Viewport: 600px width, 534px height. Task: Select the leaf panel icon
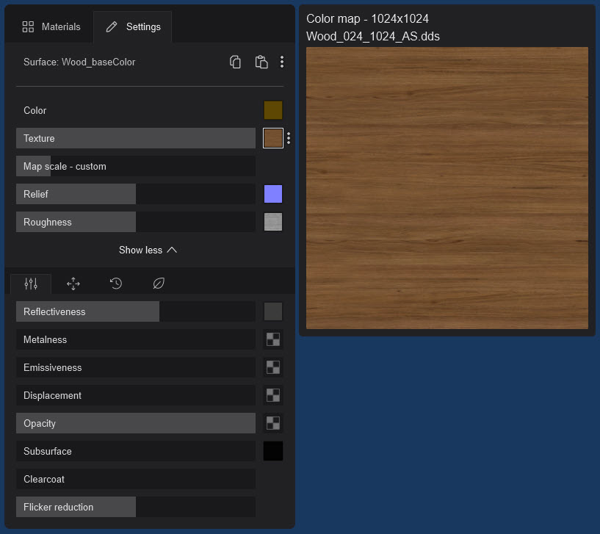coord(158,283)
